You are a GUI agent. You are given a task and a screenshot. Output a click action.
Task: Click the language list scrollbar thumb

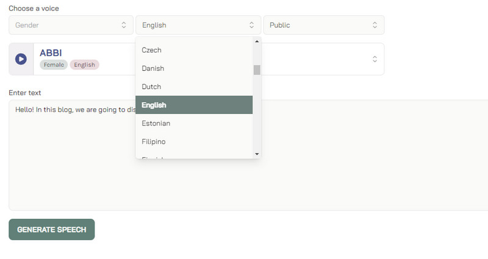click(x=257, y=69)
